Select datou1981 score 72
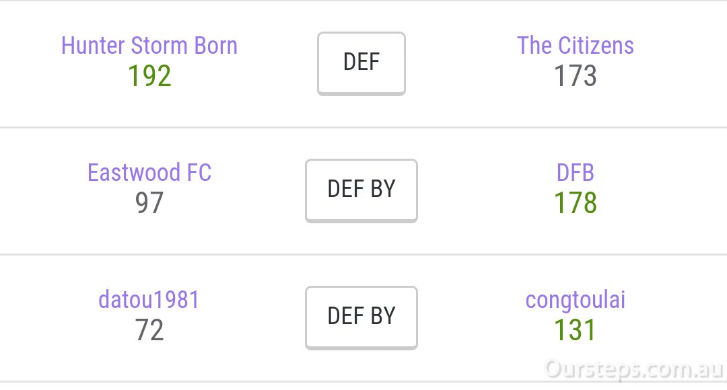 tap(149, 329)
